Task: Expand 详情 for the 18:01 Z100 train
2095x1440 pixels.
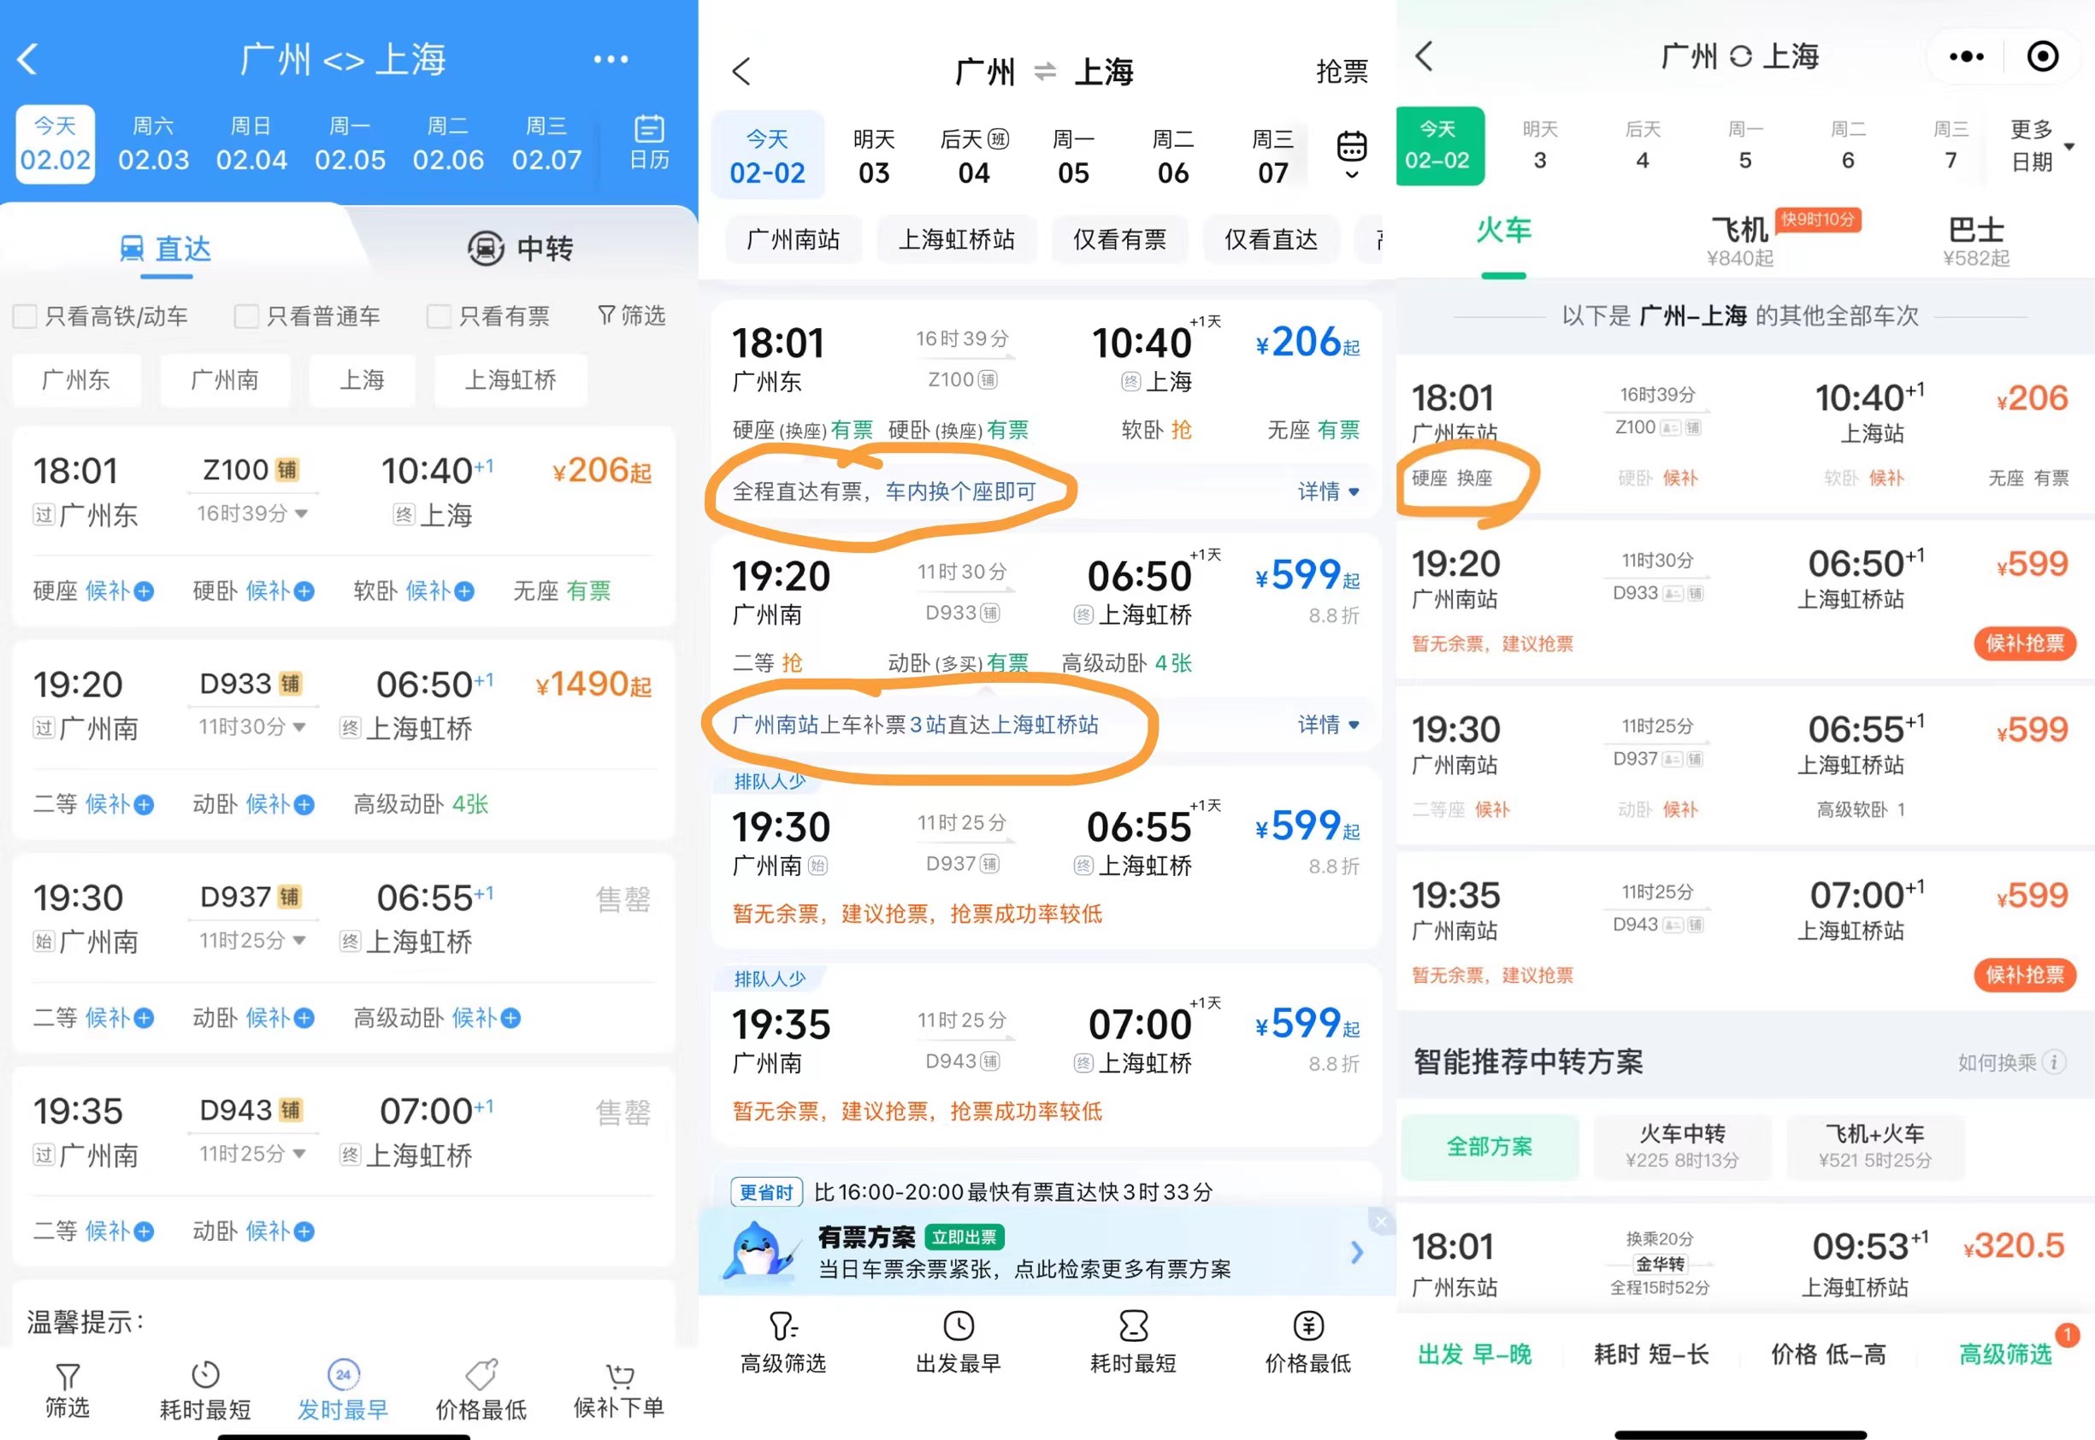Action: click(x=1328, y=491)
